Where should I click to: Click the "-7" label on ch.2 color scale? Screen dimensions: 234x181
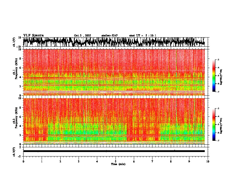(x=218, y=140)
